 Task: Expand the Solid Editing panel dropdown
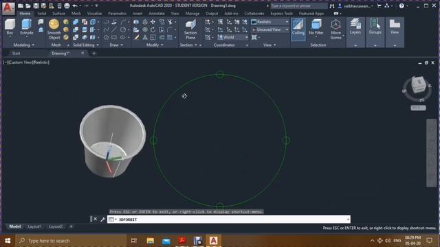coord(86,45)
